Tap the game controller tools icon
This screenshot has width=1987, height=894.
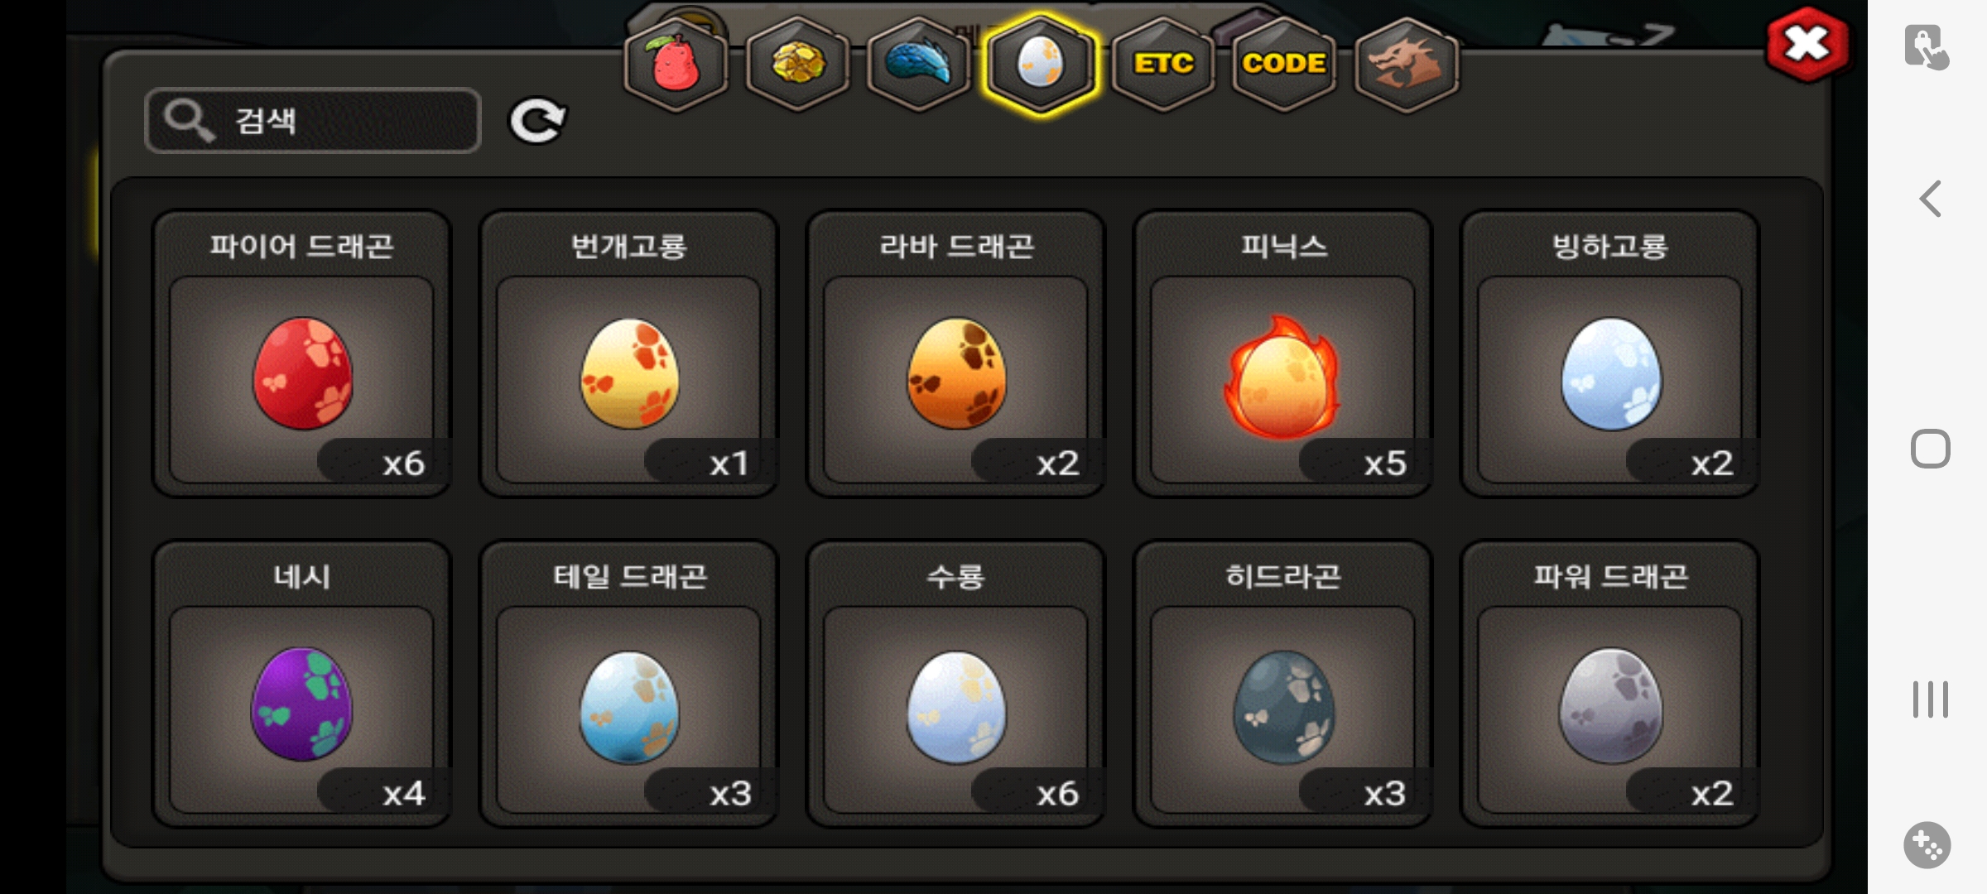[x=1927, y=845]
